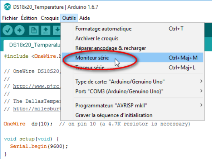
Task: Click the 'void setup(void) {' line
Action: click(31, 139)
